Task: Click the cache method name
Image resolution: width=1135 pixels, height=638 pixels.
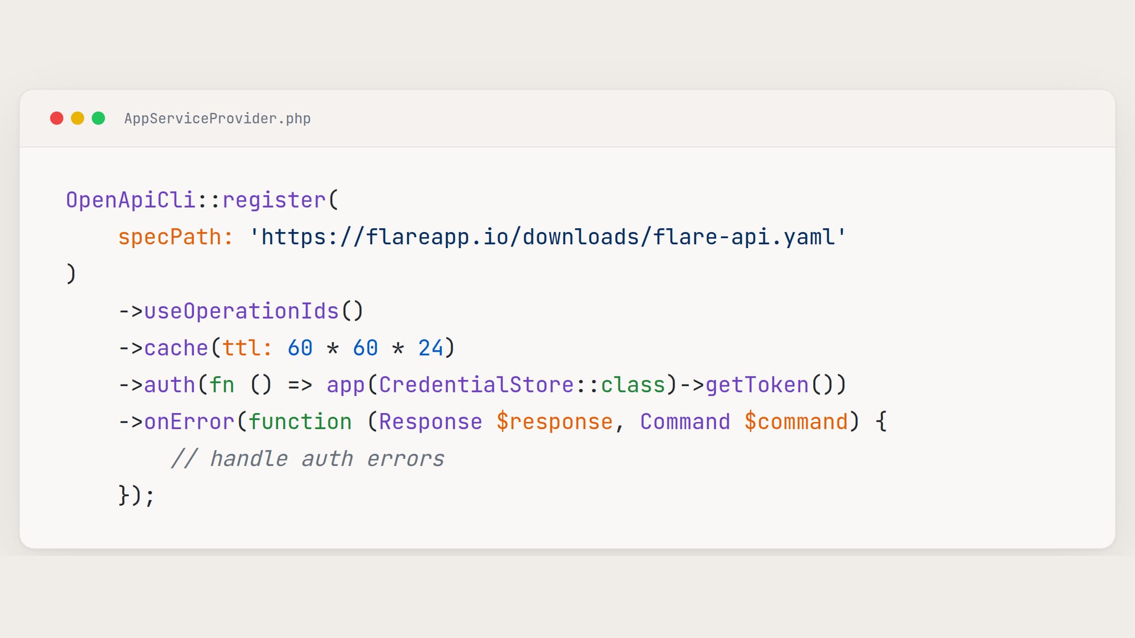Action: pos(176,348)
